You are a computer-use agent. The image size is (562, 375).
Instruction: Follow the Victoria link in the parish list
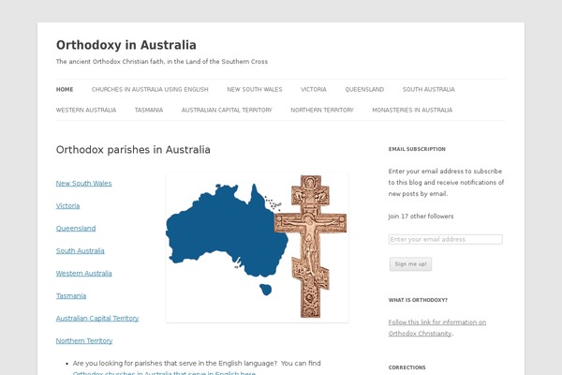67,206
